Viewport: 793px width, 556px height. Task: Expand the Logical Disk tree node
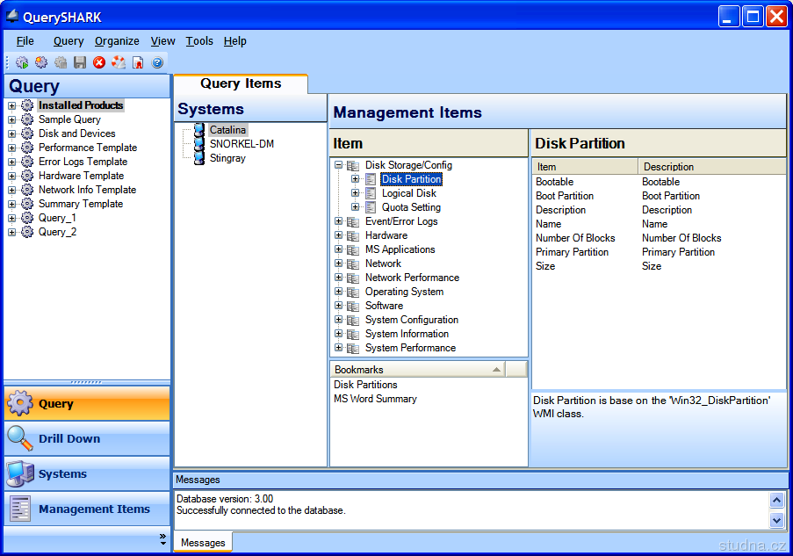[356, 193]
